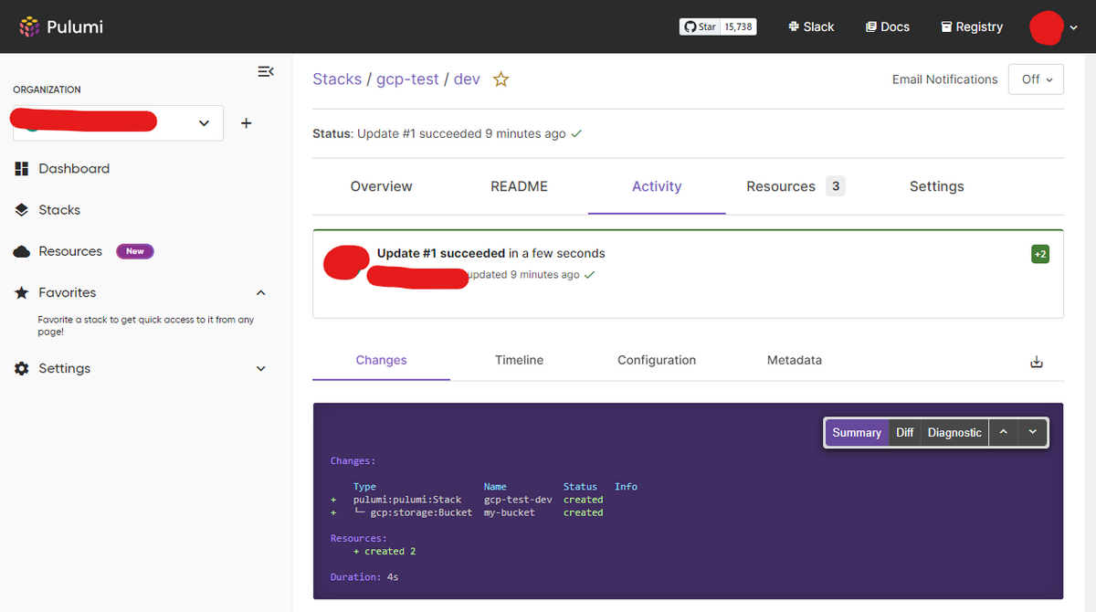Click the +2 resource changes badge
1096x612 pixels.
point(1040,254)
